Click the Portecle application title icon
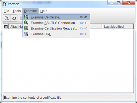Viewport: 137px width, 103px height. (x=4, y=4)
